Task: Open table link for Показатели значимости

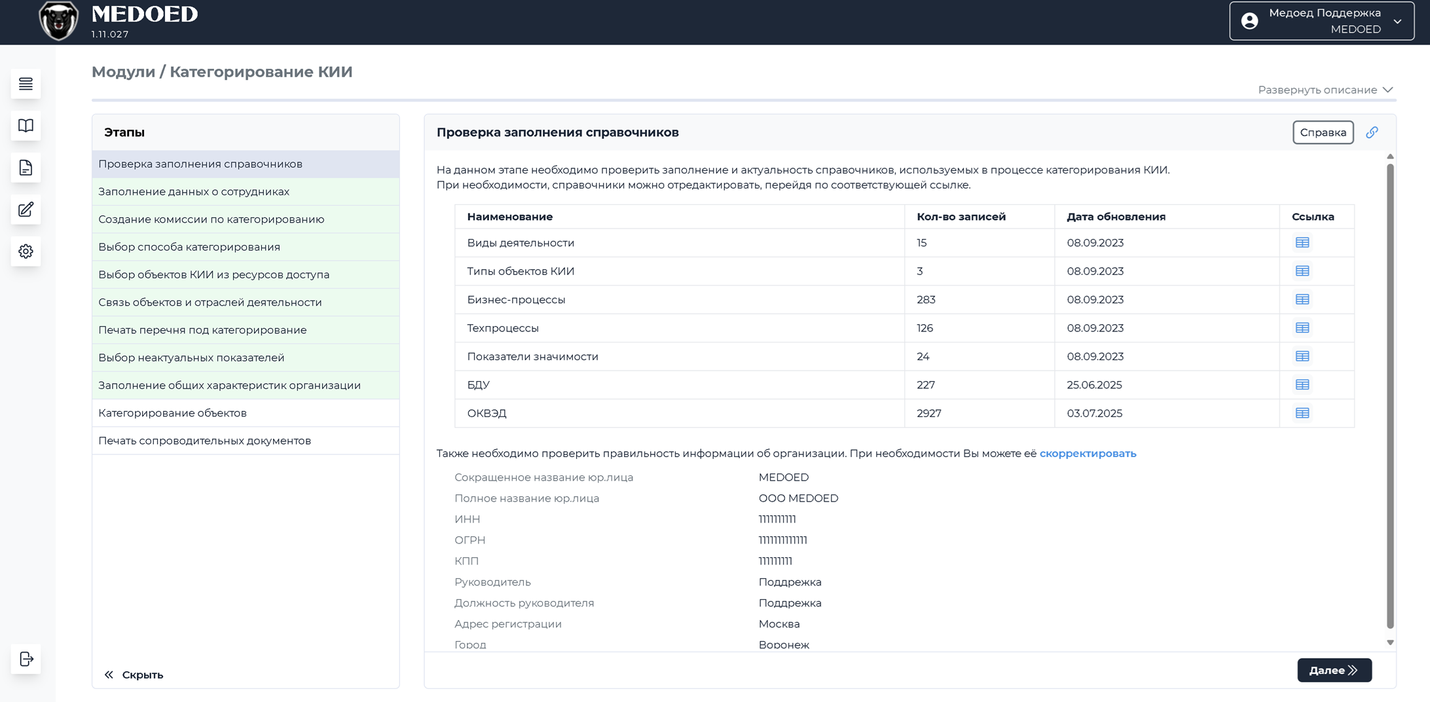Action: pos(1302,356)
